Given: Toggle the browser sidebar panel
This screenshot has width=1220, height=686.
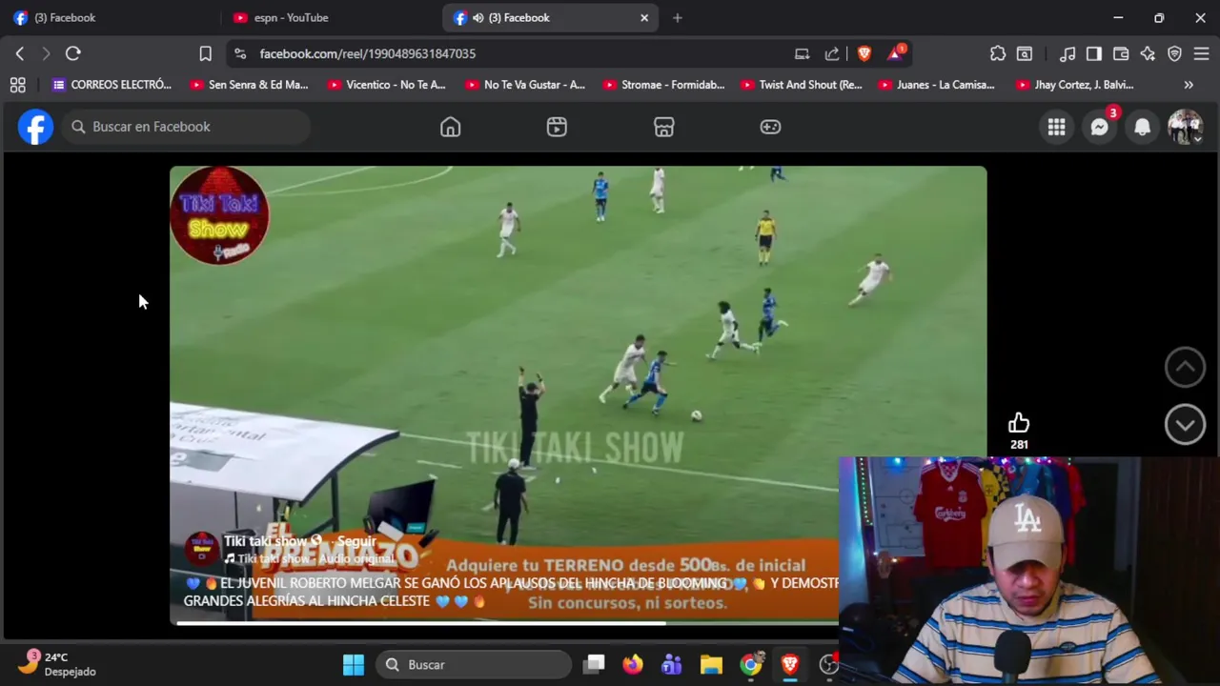Looking at the screenshot, I should point(1094,53).
